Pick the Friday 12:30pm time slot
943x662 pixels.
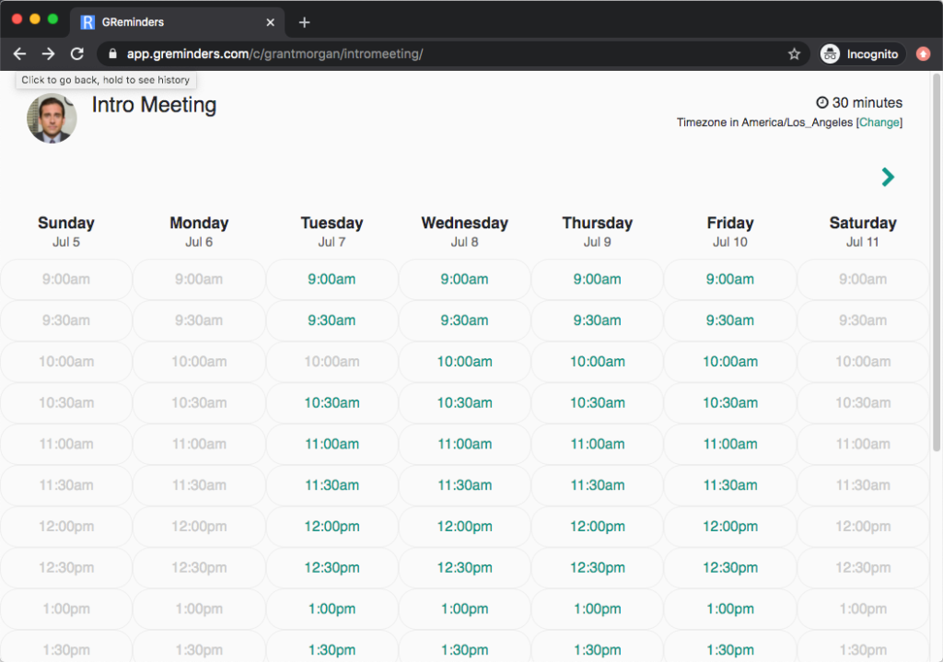coord(730,567)
